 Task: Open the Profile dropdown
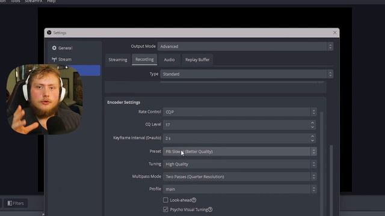[x=239, y=189]
